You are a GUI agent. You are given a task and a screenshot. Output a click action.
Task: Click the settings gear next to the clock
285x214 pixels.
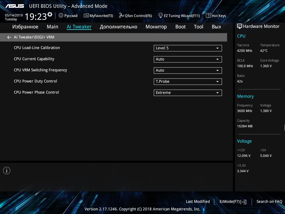[50, 14]
